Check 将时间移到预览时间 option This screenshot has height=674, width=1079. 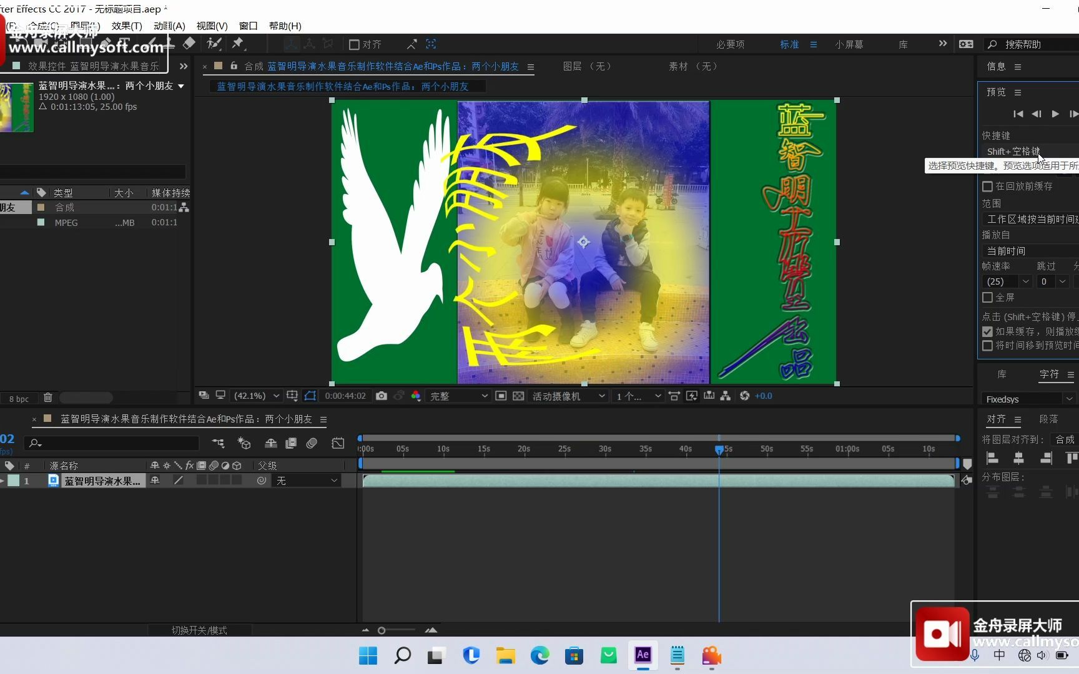tap(987, 345)
